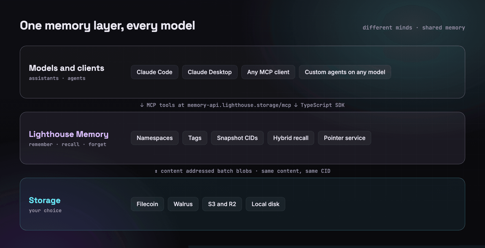Click the 'different minds · shared memory' tagline
485x248 pixels.
[x=414, y=28]
